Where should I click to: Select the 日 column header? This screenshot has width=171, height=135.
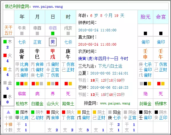tap(53, 17)
